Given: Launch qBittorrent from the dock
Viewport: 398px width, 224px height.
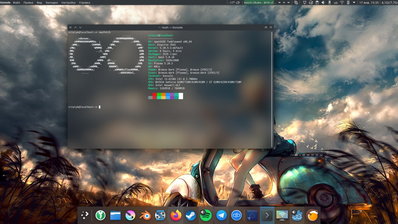Looking at the screenshot, I should tap(237, 215).
